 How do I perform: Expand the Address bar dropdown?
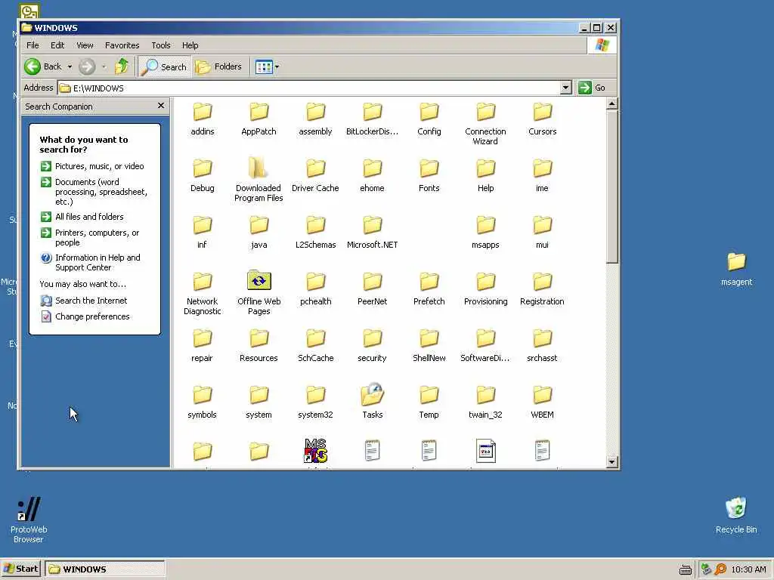tap(565, 88)
